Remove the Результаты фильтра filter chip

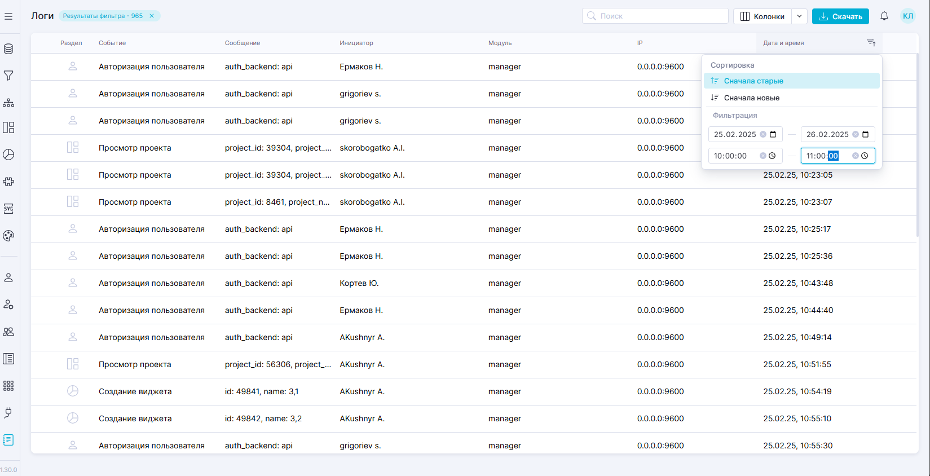click(152, 16)
